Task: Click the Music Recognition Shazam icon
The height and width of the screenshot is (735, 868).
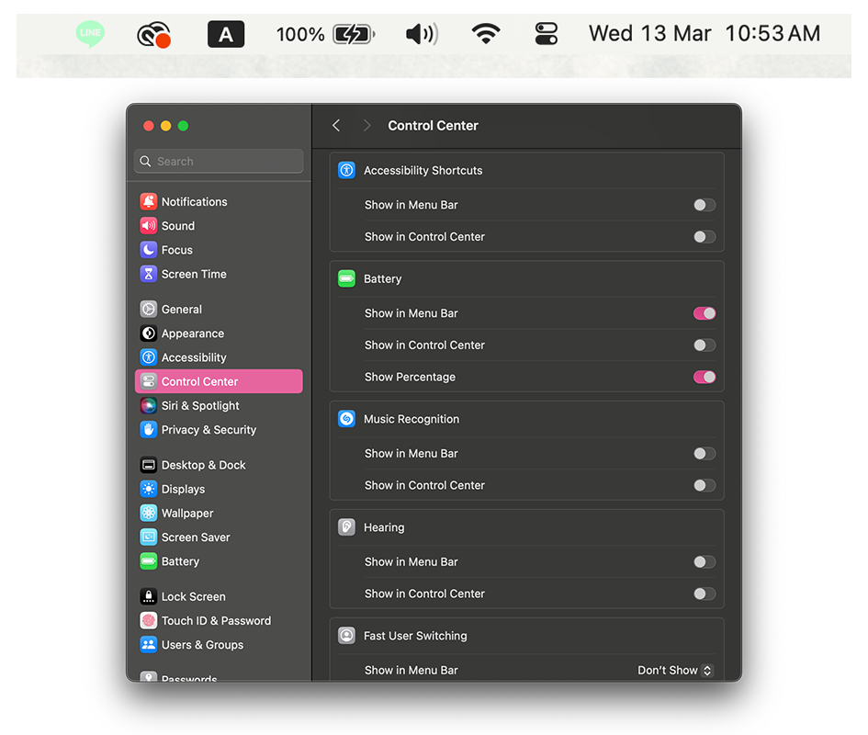Action: (346, 419)
